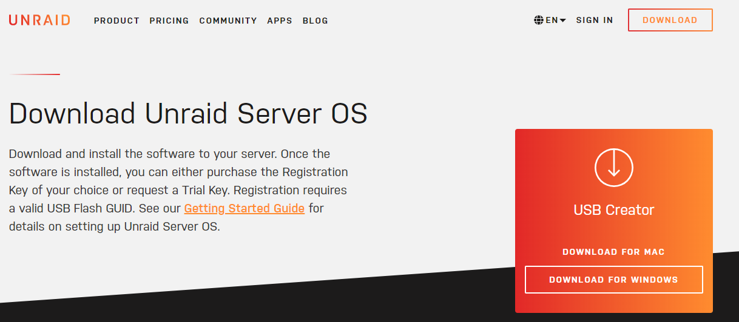Image resolution: width=739 pixels, height=322 pixels.
Task: Click Download for Windows button
Action: pos(614,280)
